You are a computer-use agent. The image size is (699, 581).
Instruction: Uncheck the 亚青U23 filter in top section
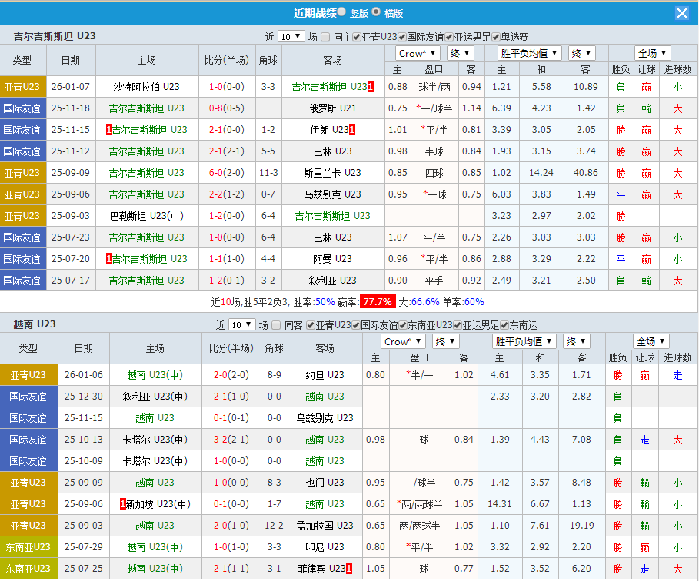(x=356, y=35)
